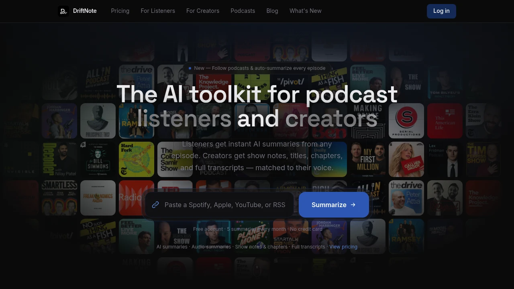Select the Tom Bilyeu podcast cover
Viewport: 514px width, 289px height.
445,82
